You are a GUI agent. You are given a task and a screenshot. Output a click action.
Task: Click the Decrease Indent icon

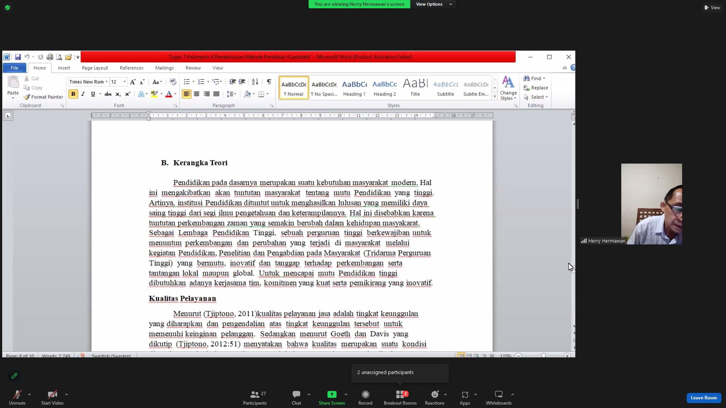coord(233,82)
